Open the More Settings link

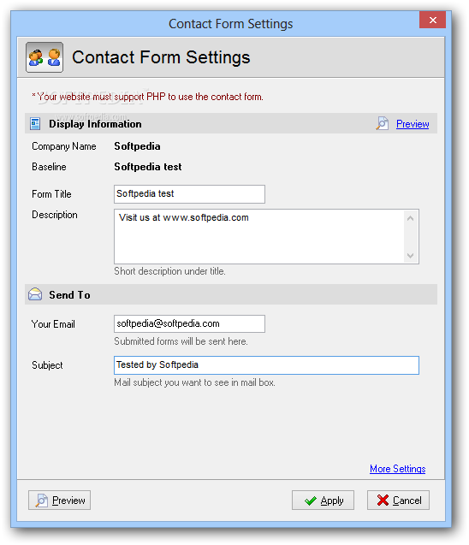coord(397,469)
